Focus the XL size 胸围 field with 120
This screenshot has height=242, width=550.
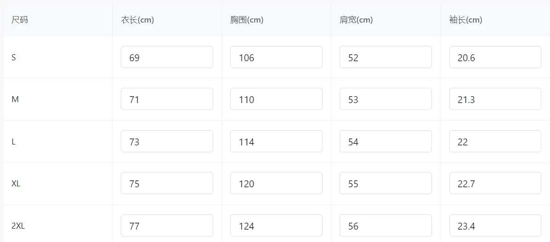[x=276, y=184]
